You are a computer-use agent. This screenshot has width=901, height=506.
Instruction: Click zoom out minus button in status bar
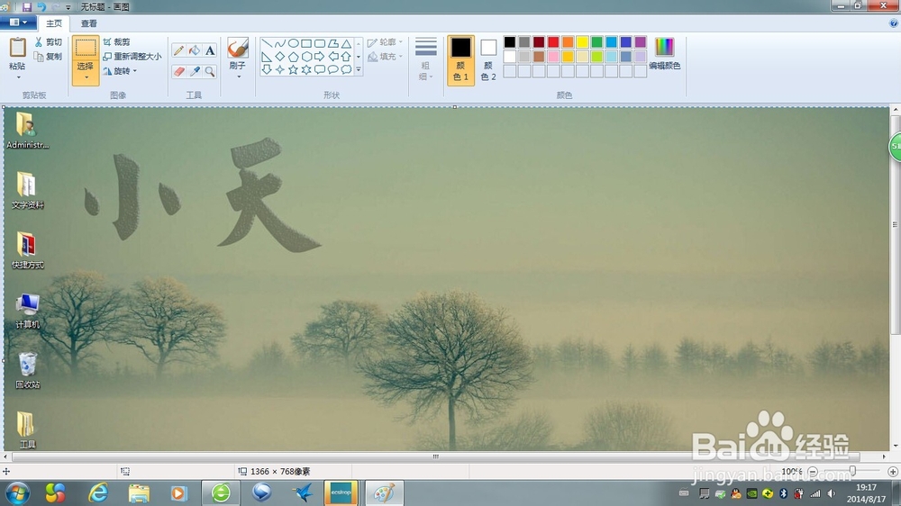click(x=813, y=472)
